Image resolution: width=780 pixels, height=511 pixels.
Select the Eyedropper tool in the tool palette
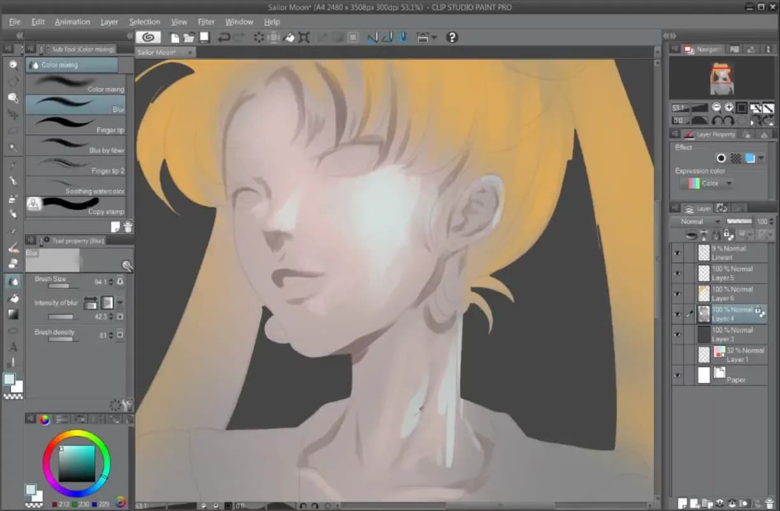point(13,164)
